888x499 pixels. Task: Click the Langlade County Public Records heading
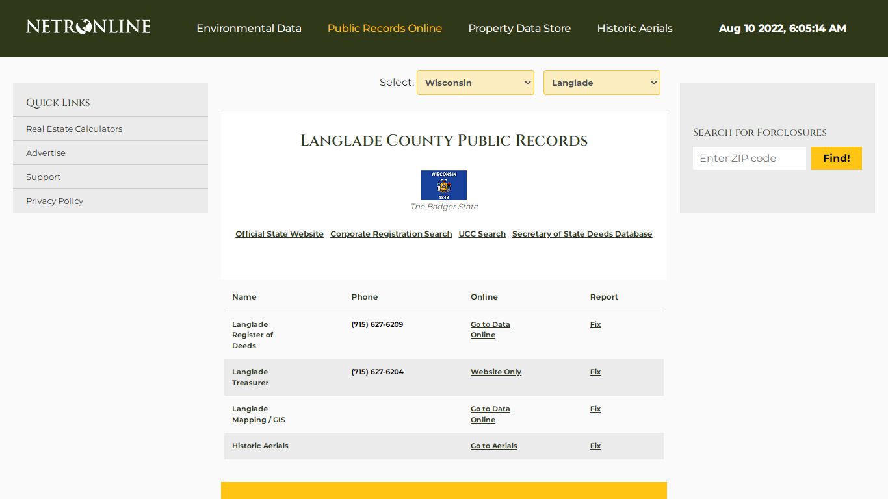444,140
